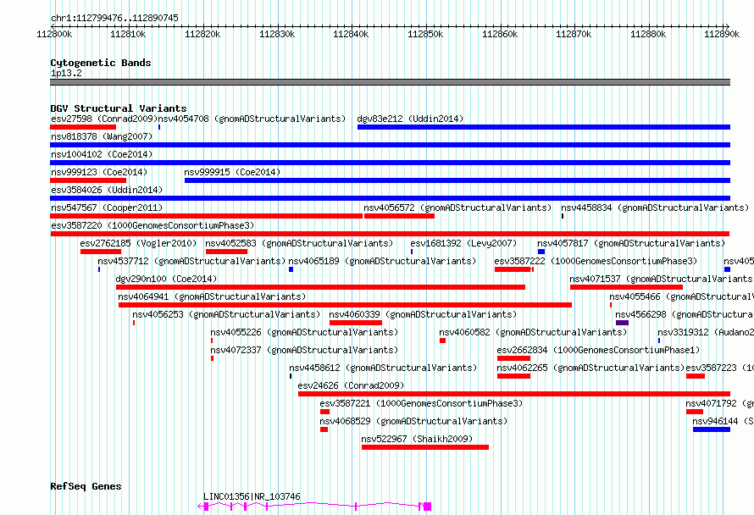
Task: Open the LINC01356|NR_103746 gene label
Action: pos(252,496)
